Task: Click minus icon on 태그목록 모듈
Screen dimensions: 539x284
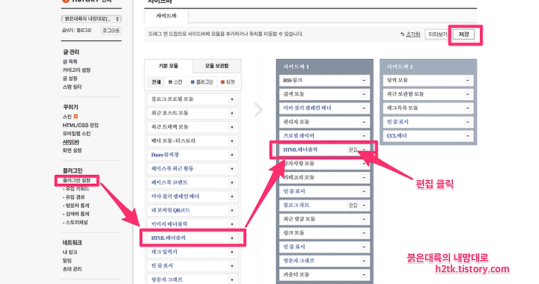Action: tap(467, 108)
